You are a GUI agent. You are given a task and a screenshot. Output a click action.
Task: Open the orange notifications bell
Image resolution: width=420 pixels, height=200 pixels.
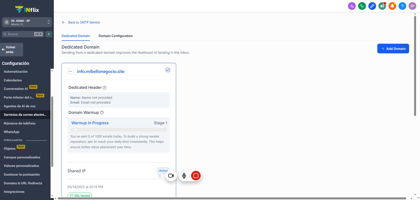[392, 6]
